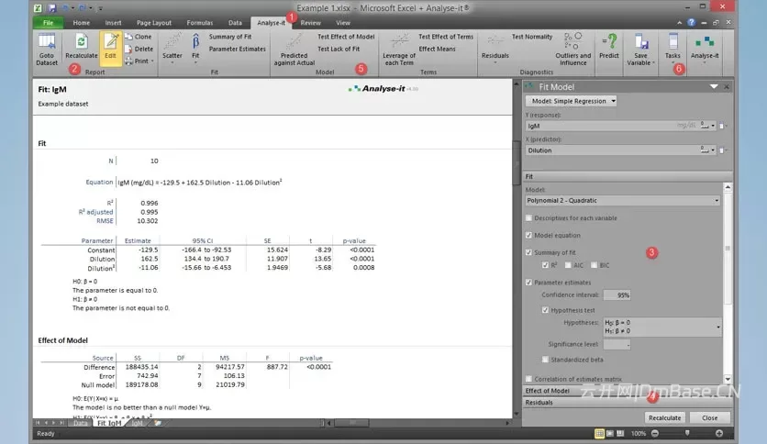Enable the Standardized beta checkbox
The width and height of the screenshot is (767, 444).
[x=545, y=360]
